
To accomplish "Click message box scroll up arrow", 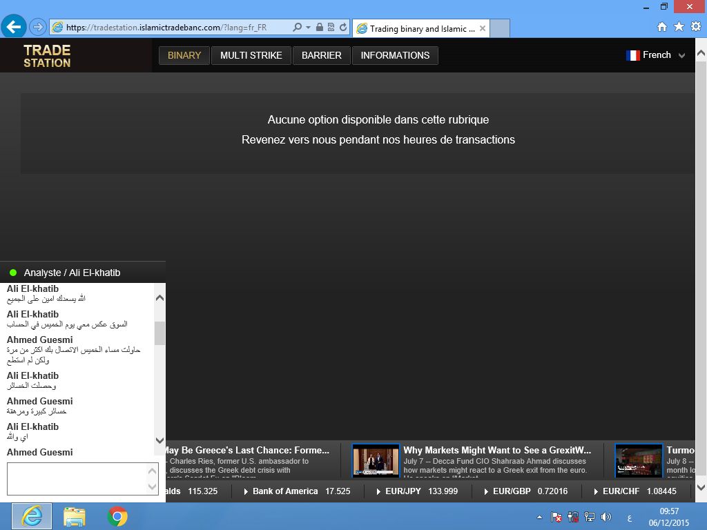I will [x=153, y=471].
